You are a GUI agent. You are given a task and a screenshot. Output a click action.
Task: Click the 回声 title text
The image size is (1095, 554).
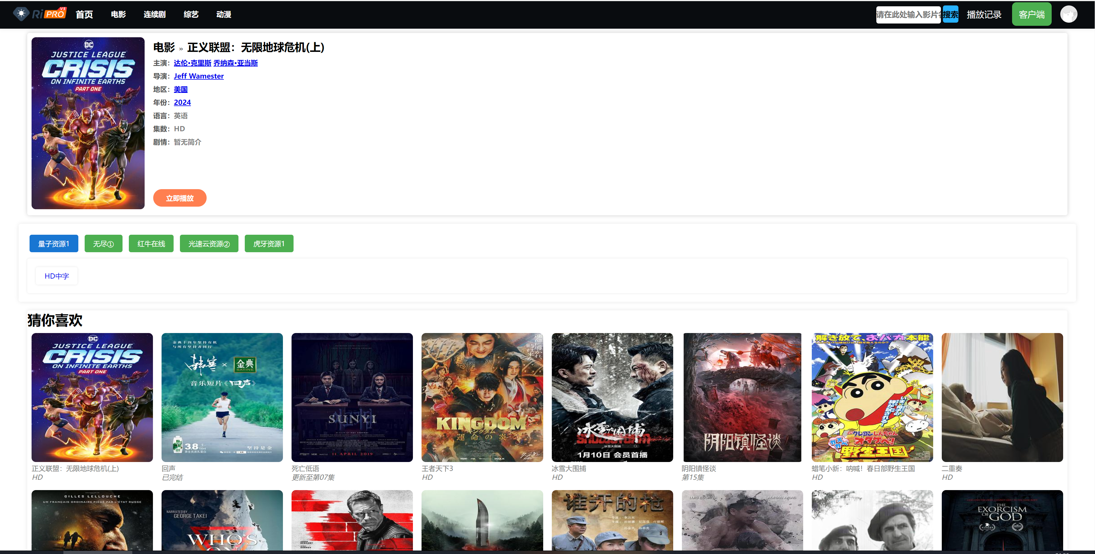tap(168, 468)
